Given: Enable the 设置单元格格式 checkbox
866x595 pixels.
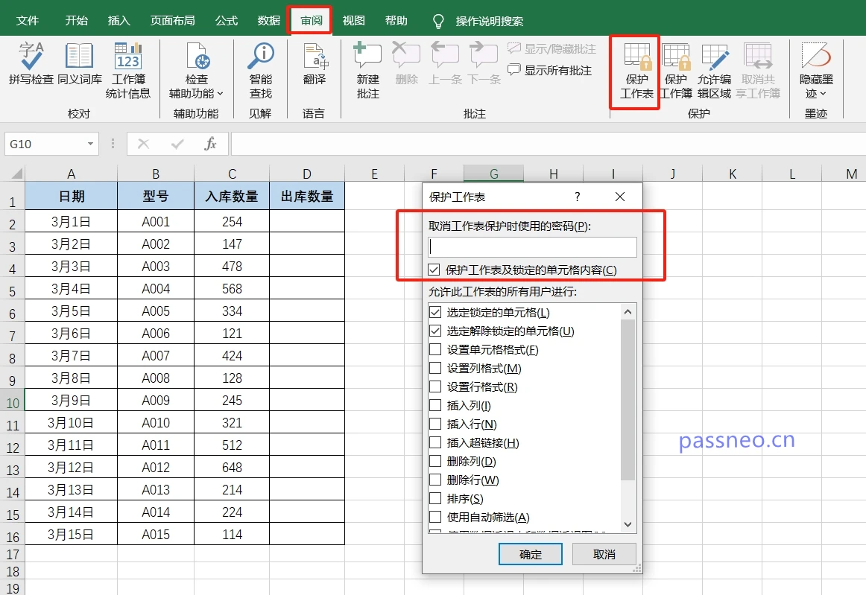Looking at the screenshot, I should (434, 349).
